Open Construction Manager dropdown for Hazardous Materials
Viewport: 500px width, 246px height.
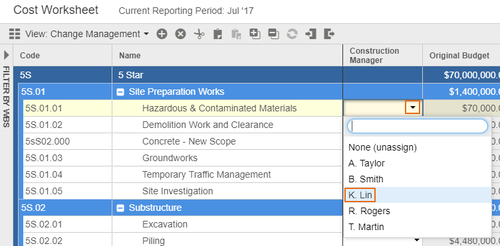pyautogui.click(x=413, y=107)
